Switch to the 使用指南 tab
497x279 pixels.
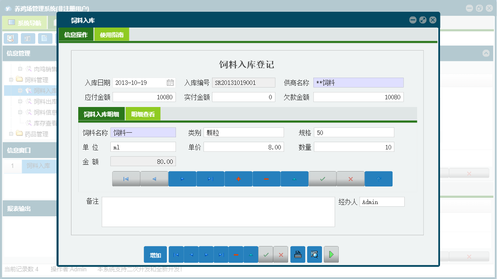[x=112, y=35]
